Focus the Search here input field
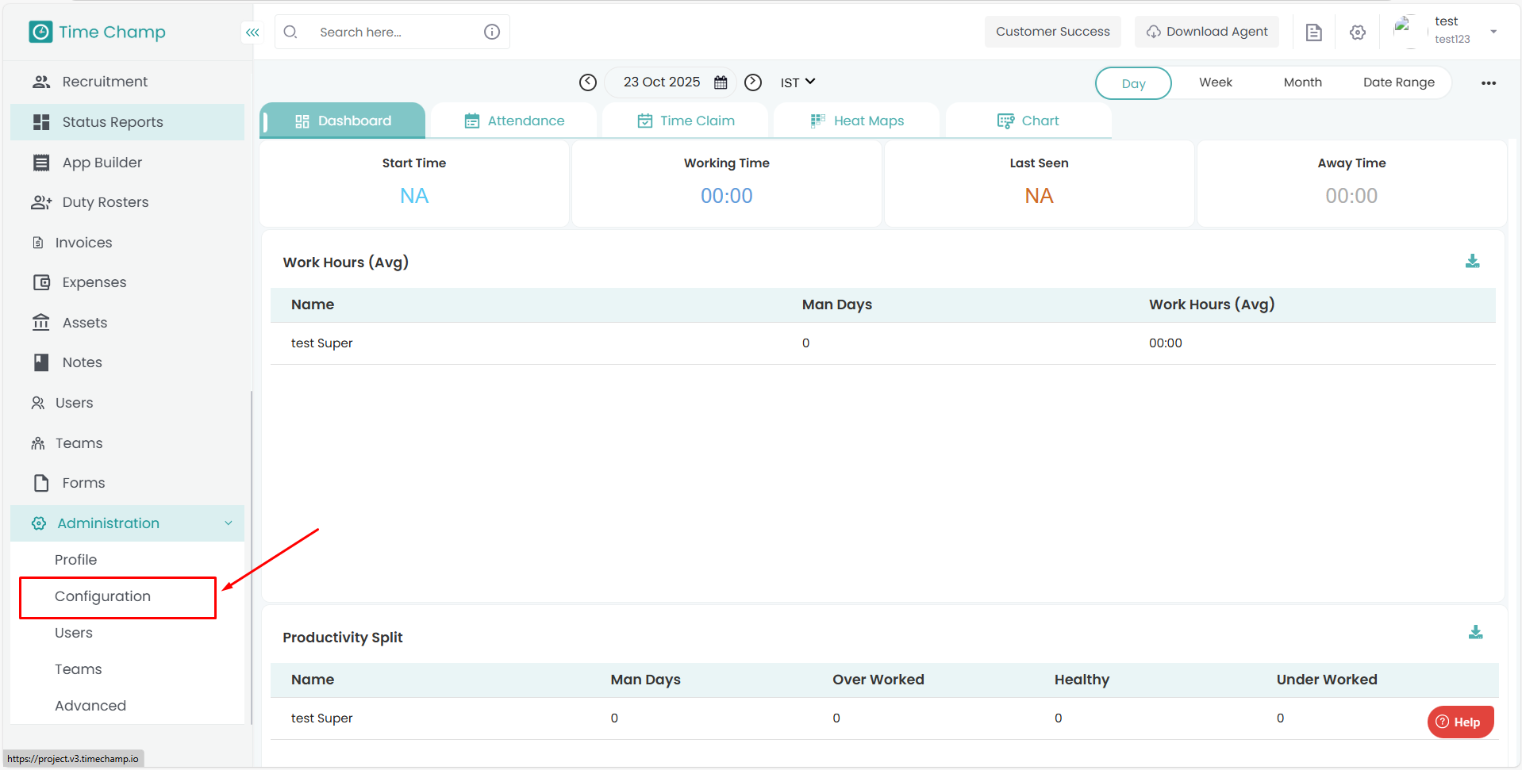 393,33
